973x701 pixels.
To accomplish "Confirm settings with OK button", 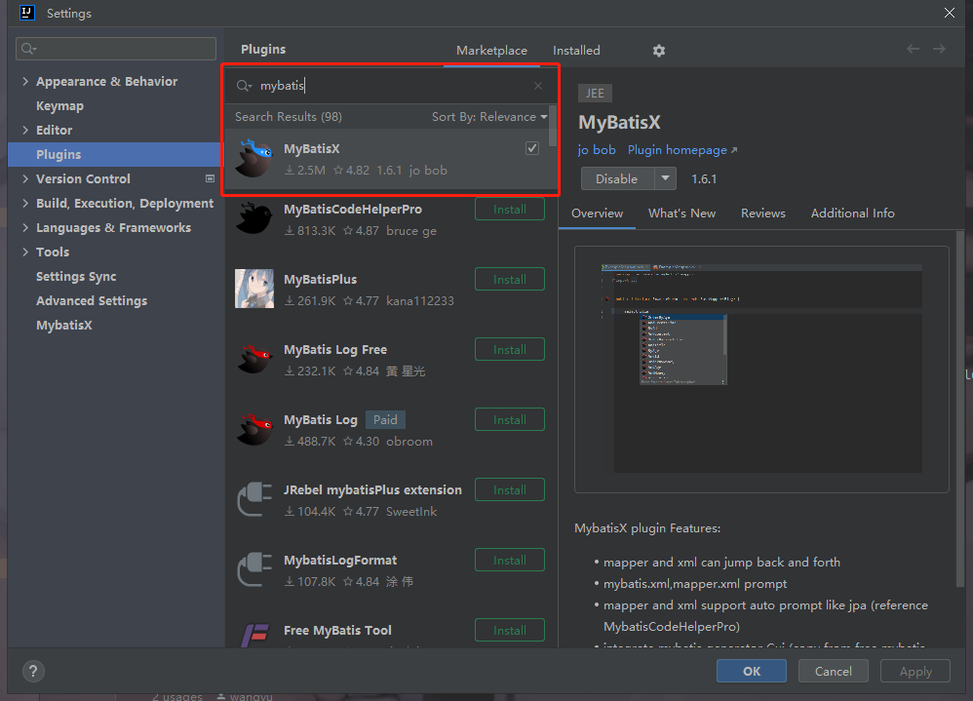I will [752, 671].
